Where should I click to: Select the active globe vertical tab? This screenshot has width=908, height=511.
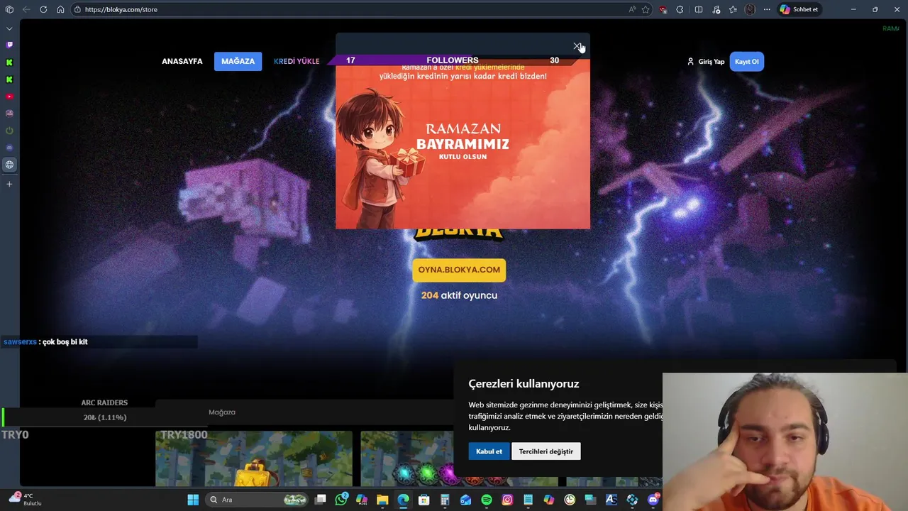[9, 165]
